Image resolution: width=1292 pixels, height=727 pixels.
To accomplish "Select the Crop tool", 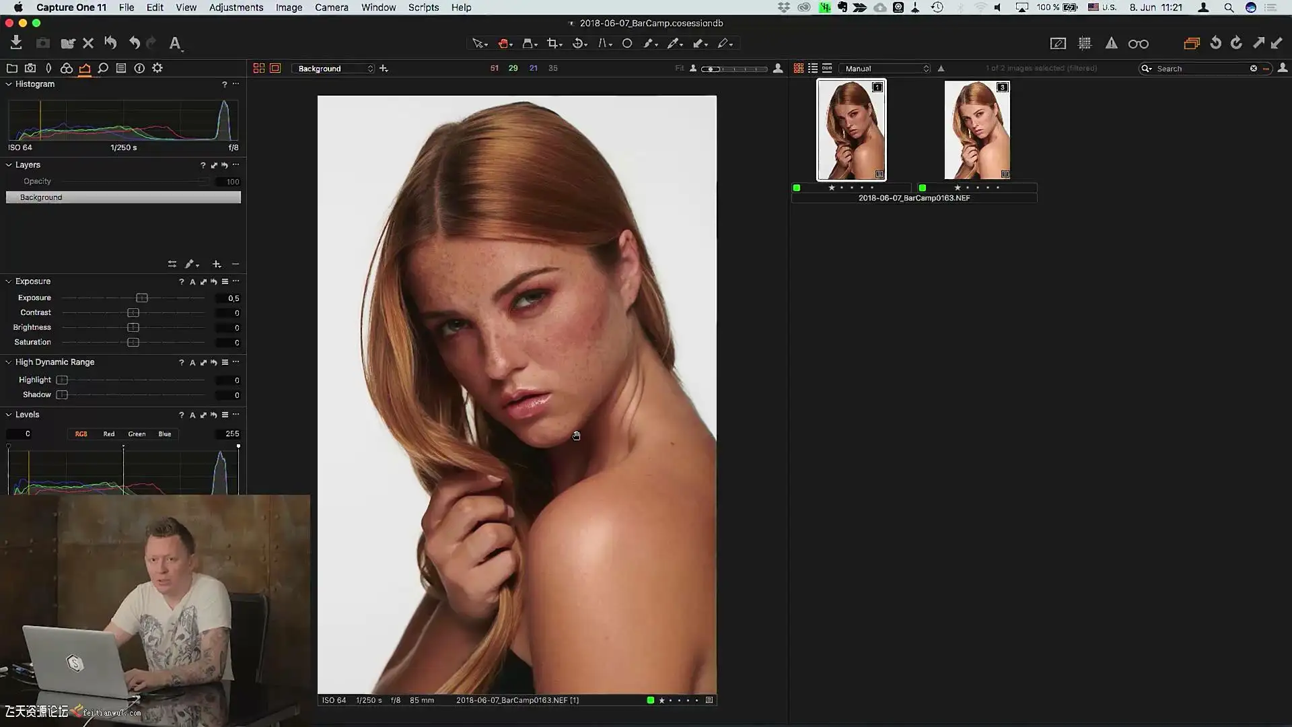I will tap(552, 43).
